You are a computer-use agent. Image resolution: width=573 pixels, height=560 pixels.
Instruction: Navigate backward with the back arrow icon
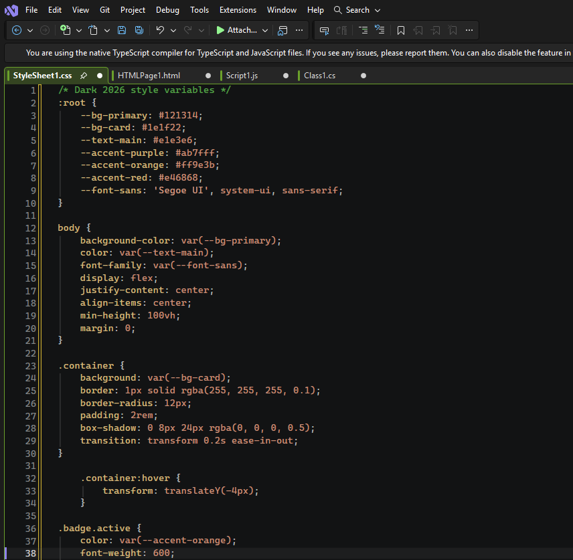pos(17,30)
